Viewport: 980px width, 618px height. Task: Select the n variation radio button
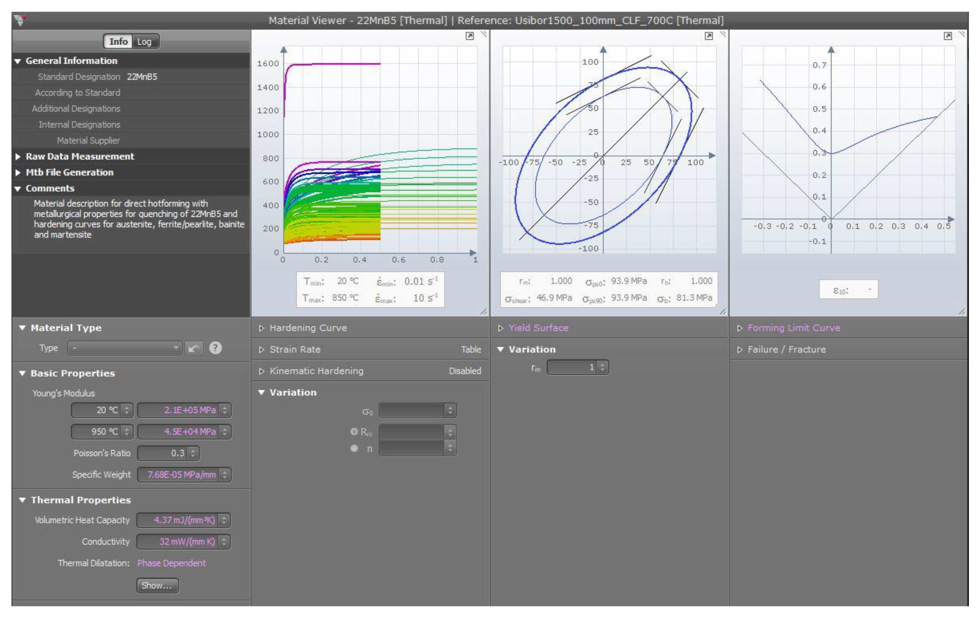point(354,448)
